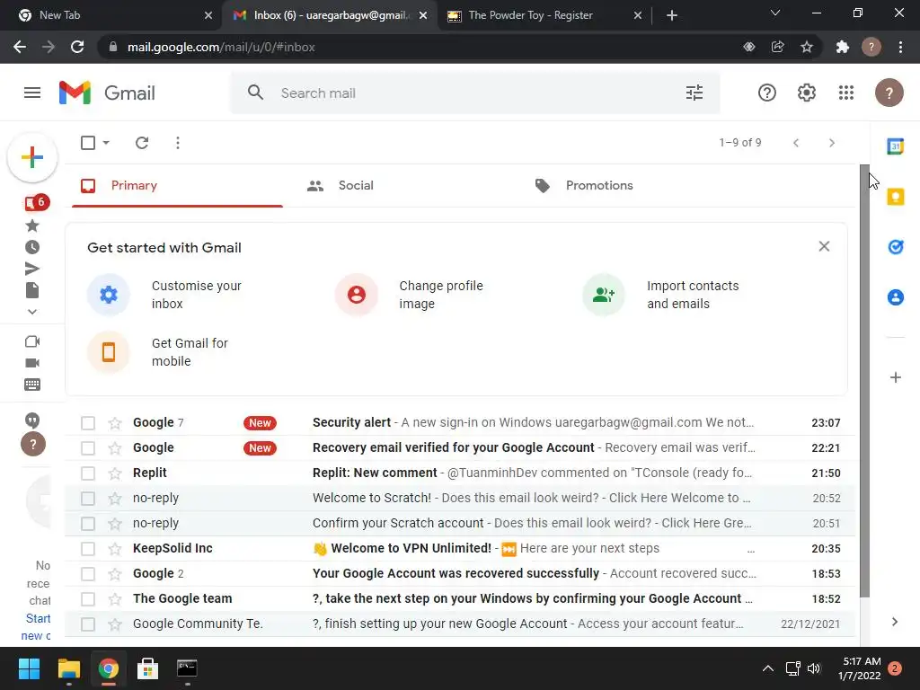Open a new Chrome tab
Screen dimensions: 920x690
[672, 15]
